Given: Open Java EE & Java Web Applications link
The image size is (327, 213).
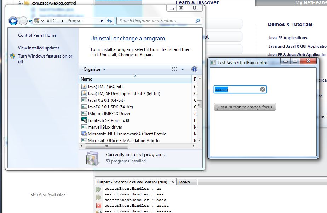Looking at the screenshot, I should 297,55.
